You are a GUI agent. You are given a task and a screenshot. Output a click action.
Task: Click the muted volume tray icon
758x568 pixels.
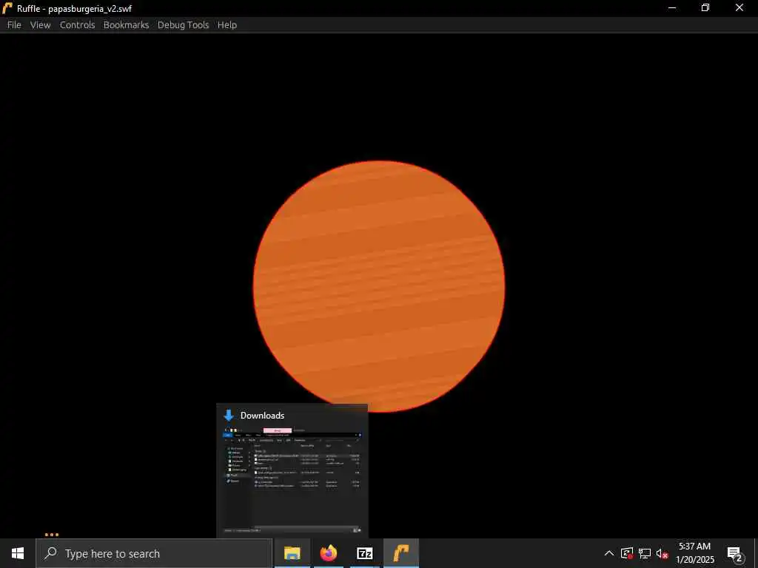click(662, 553)
